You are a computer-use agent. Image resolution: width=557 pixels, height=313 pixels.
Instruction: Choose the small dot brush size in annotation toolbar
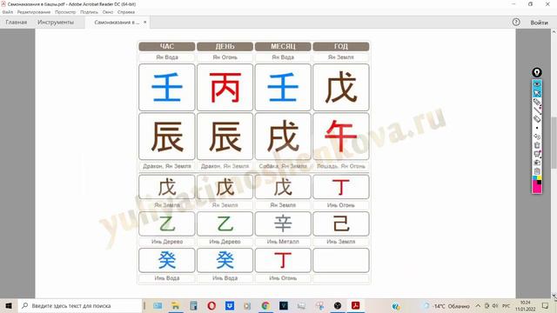coord(537,128)
